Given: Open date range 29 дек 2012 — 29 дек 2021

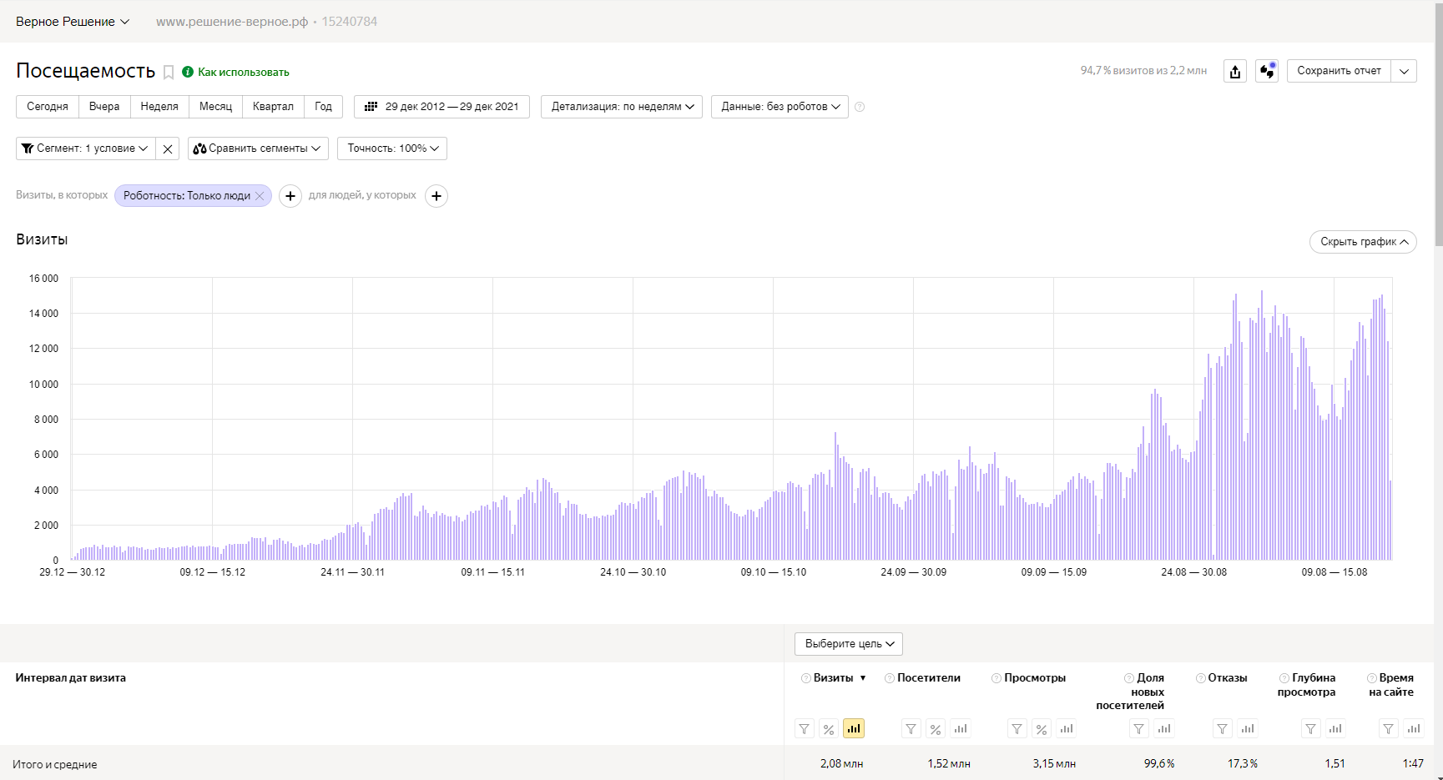Looking at the screenshot, I should click(441, 107).
